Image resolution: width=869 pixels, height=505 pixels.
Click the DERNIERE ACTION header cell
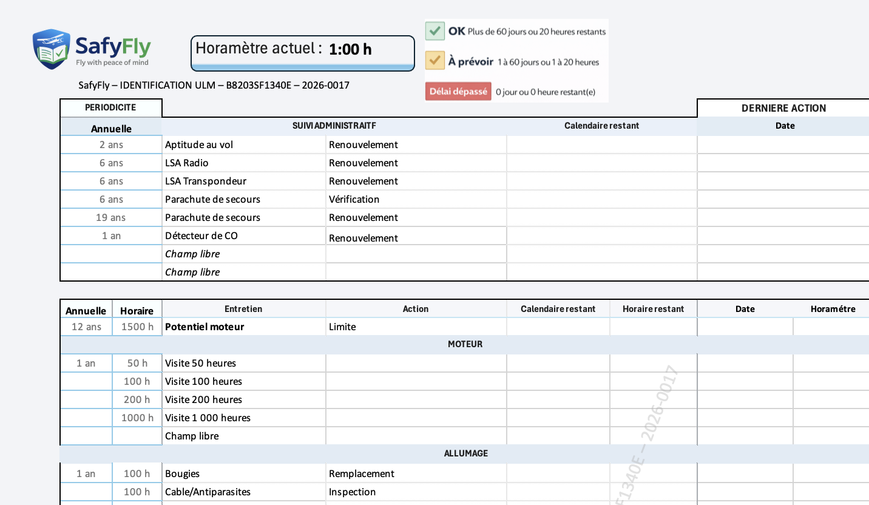(783, 108)
